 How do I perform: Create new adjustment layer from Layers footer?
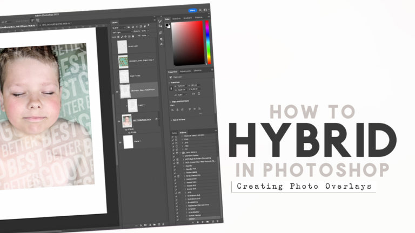click(150, 225)
